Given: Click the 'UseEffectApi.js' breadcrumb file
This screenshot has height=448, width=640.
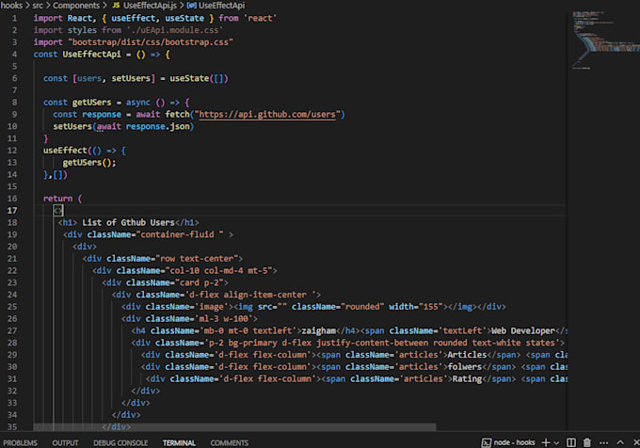Looking at the screenshot, I should click(x=151, y=6).
